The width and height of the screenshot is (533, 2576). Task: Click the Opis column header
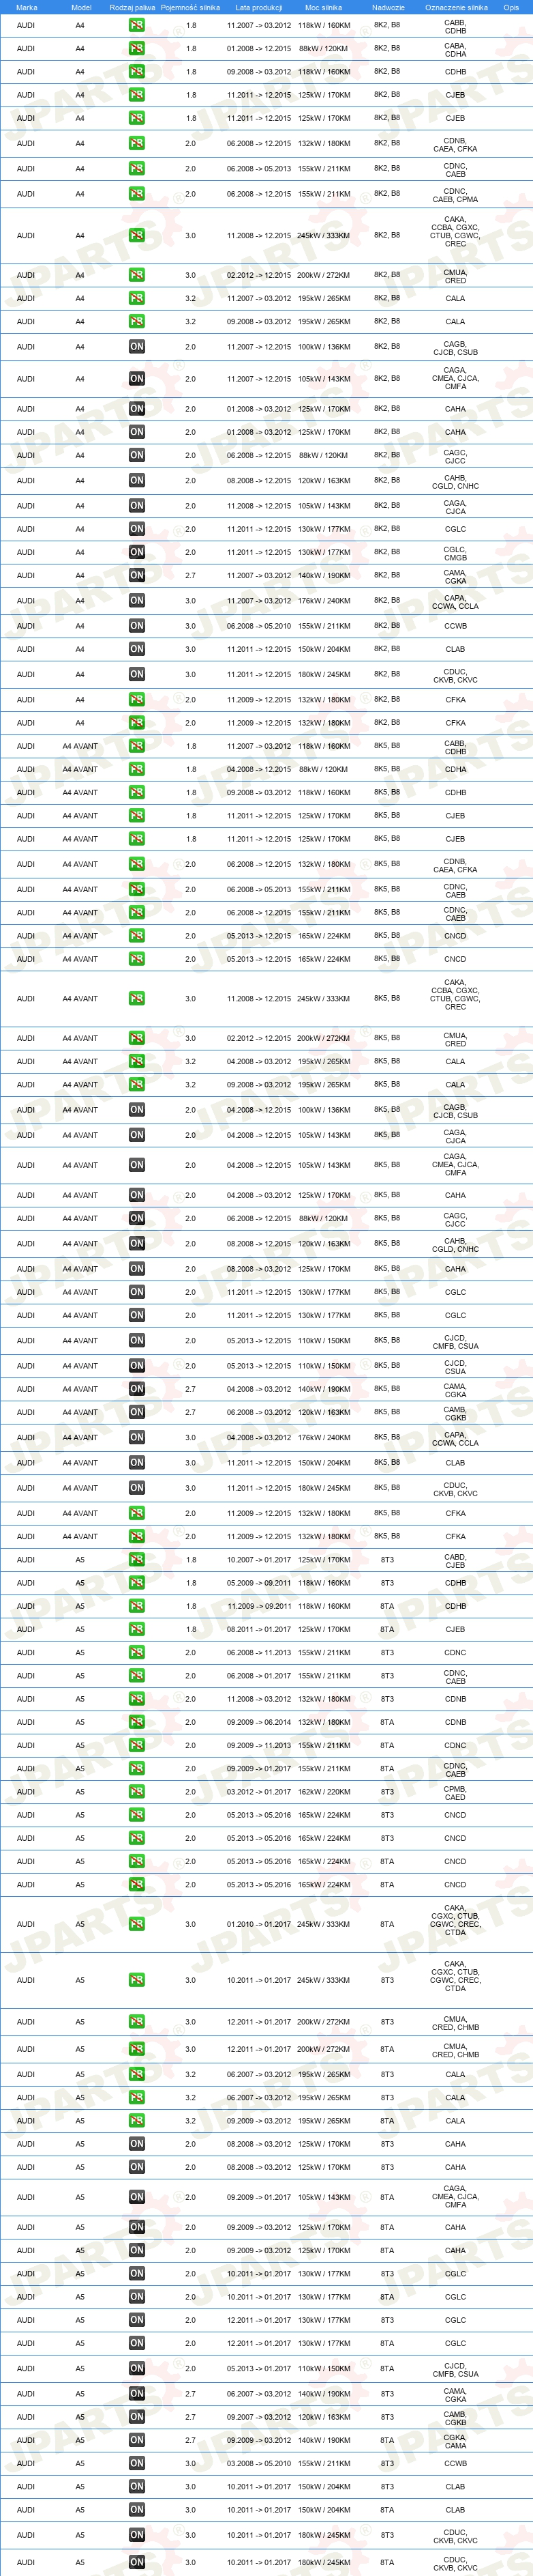pos(511,7)
